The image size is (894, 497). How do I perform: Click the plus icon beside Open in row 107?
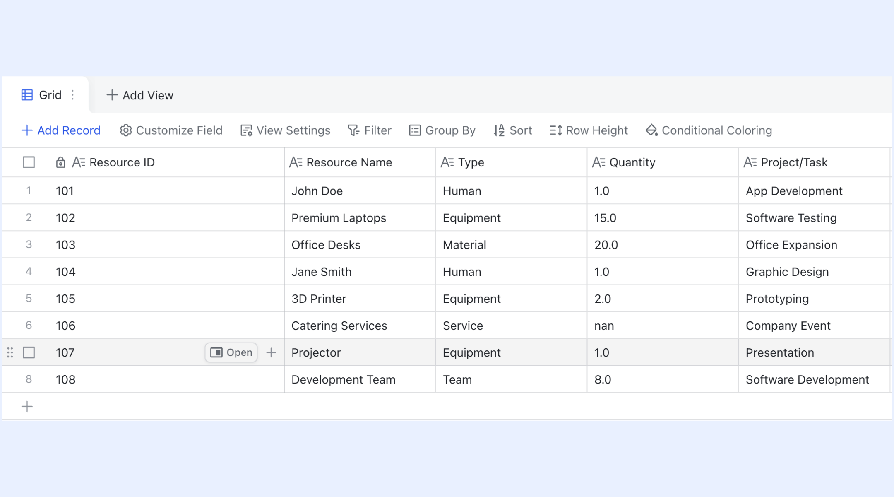pos(271,352)
